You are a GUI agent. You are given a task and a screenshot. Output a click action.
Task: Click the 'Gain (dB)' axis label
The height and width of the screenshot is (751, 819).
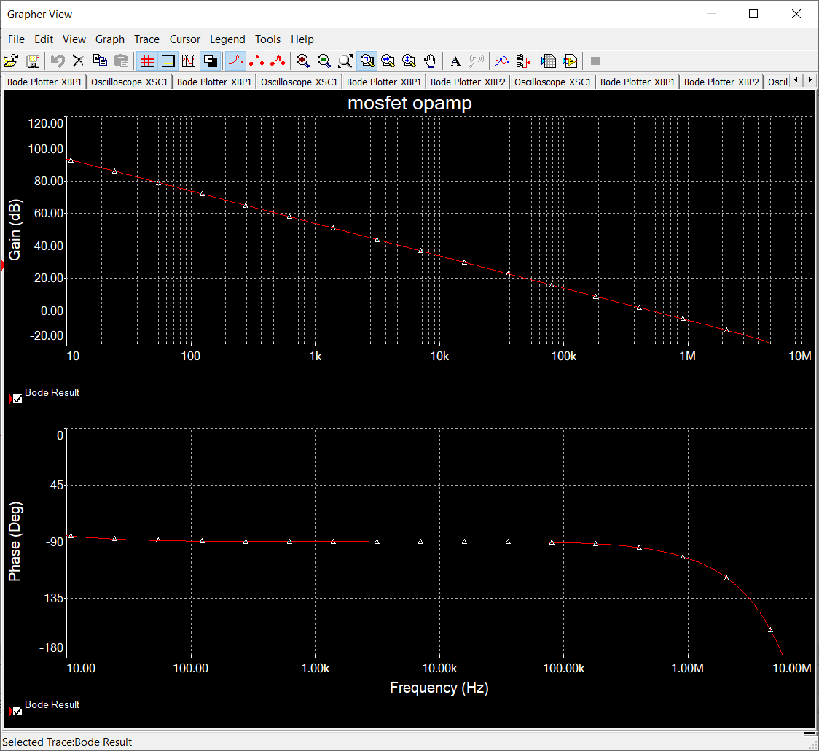click(15, 230)
